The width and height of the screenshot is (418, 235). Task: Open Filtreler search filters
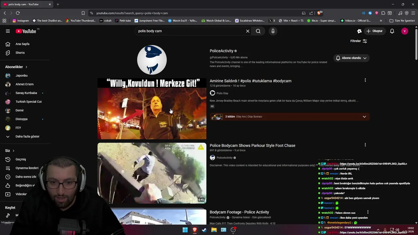click(359, 41)
